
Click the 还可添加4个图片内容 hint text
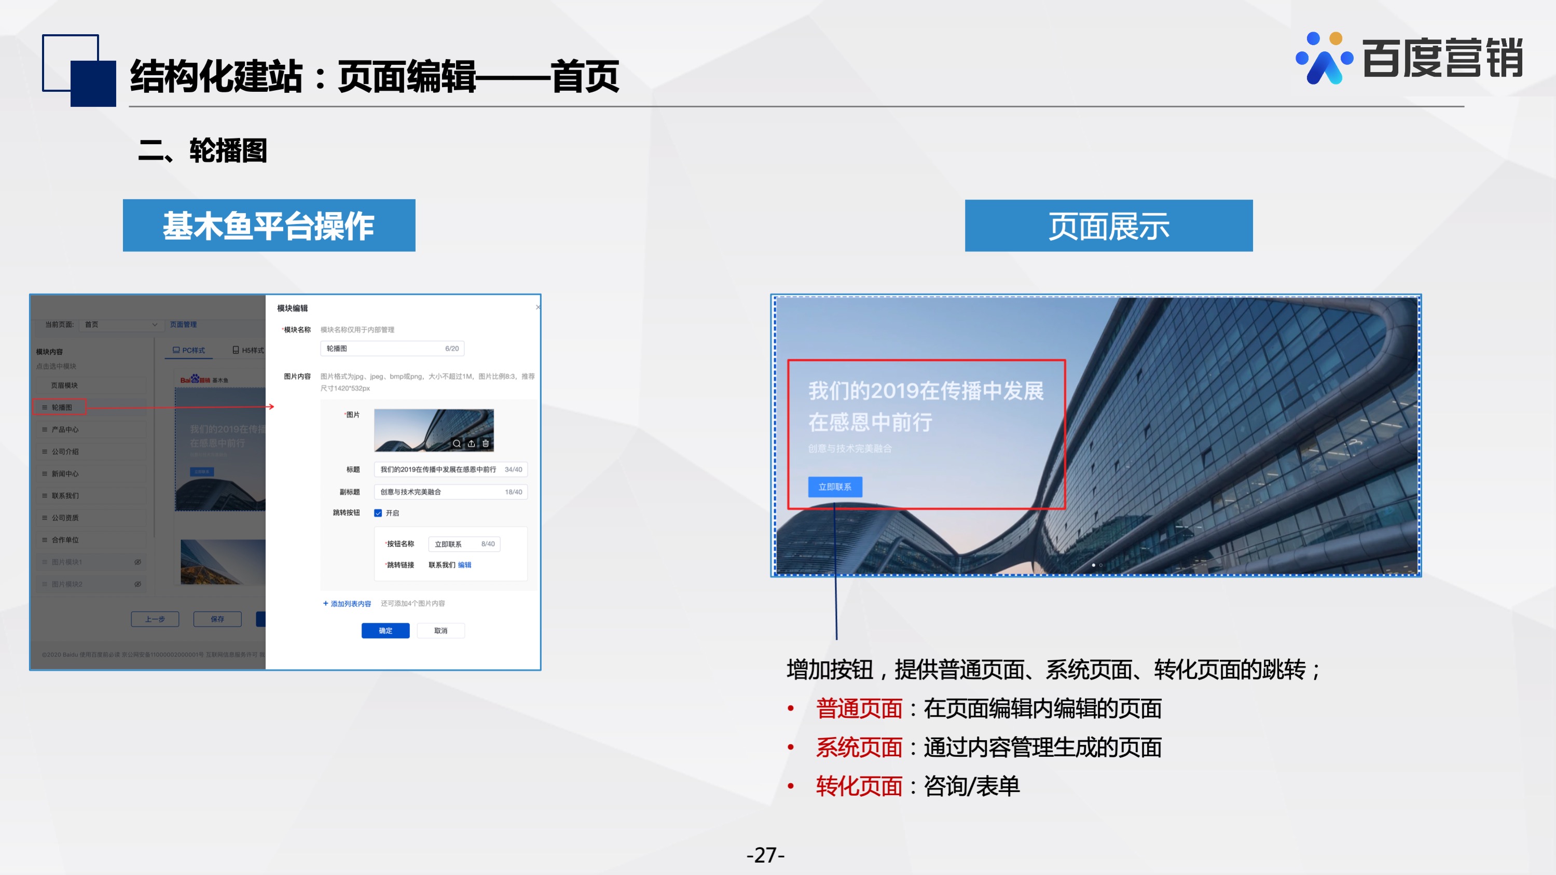click(412, 603)
